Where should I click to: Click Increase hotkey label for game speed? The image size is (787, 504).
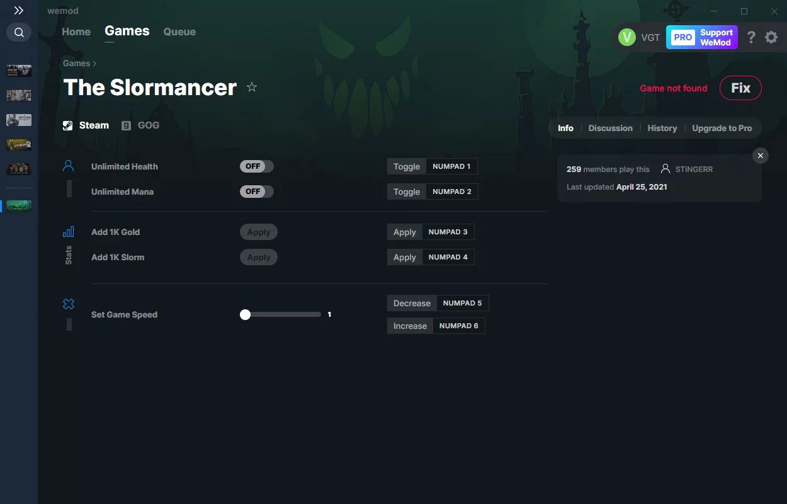[410, 326]
